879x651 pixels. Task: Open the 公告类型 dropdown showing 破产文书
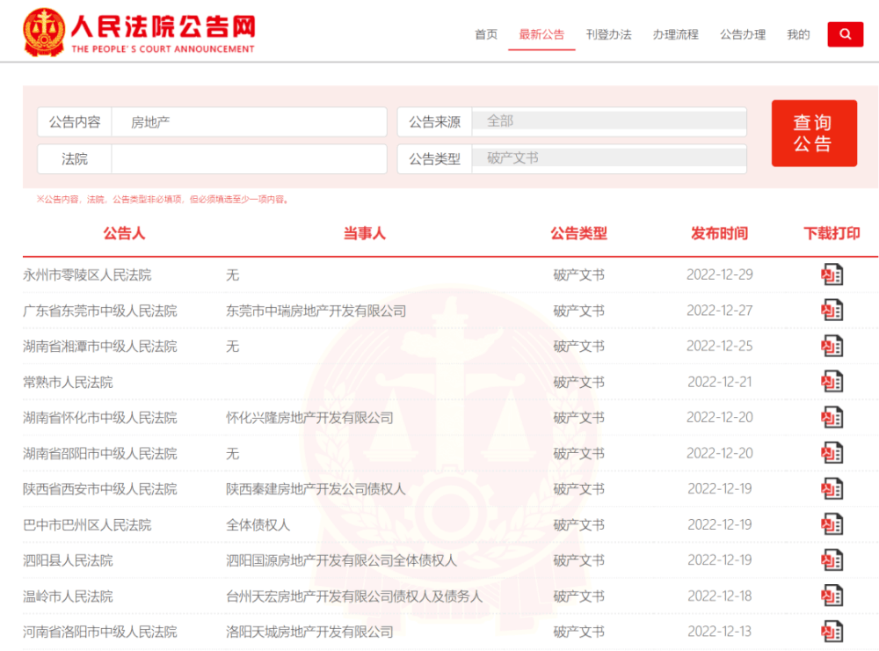tap(608, 158)
